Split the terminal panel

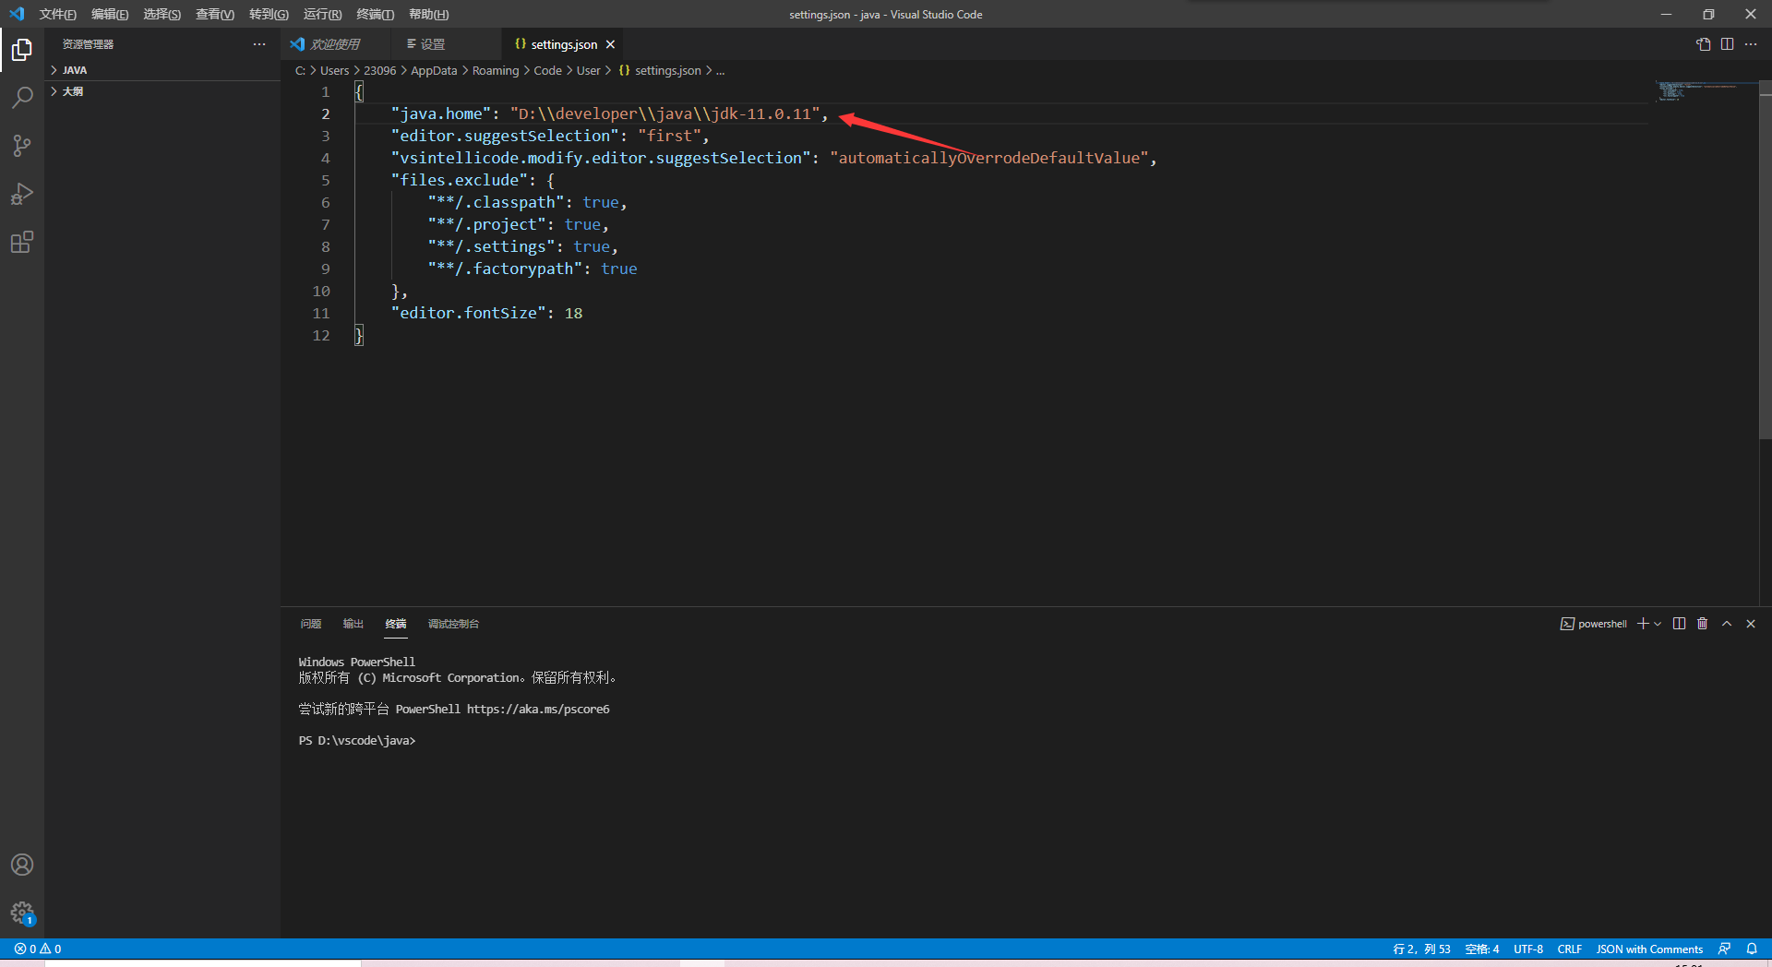click(1679, 624)
